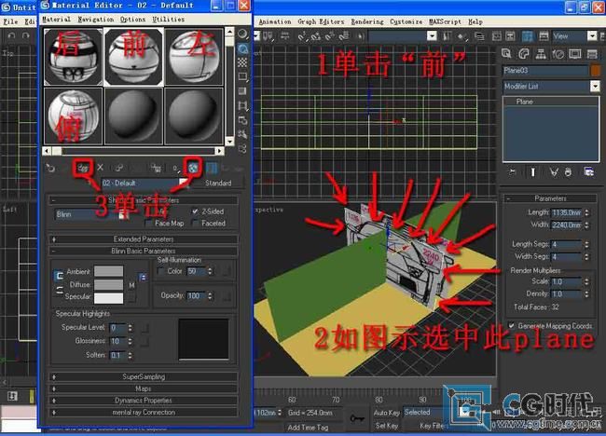The width and height of the screenshot is (606, 436).
Task: Click the Reset Map/Mtl X icon
Action: click(101, 167)
